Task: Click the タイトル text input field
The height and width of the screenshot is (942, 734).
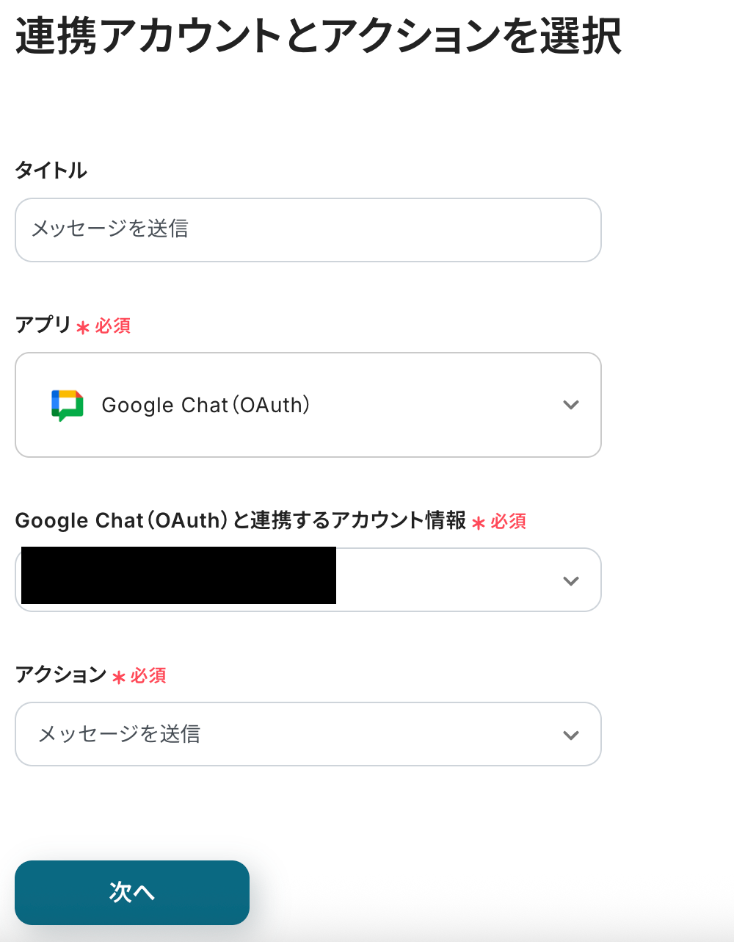Action: point(308,230)
